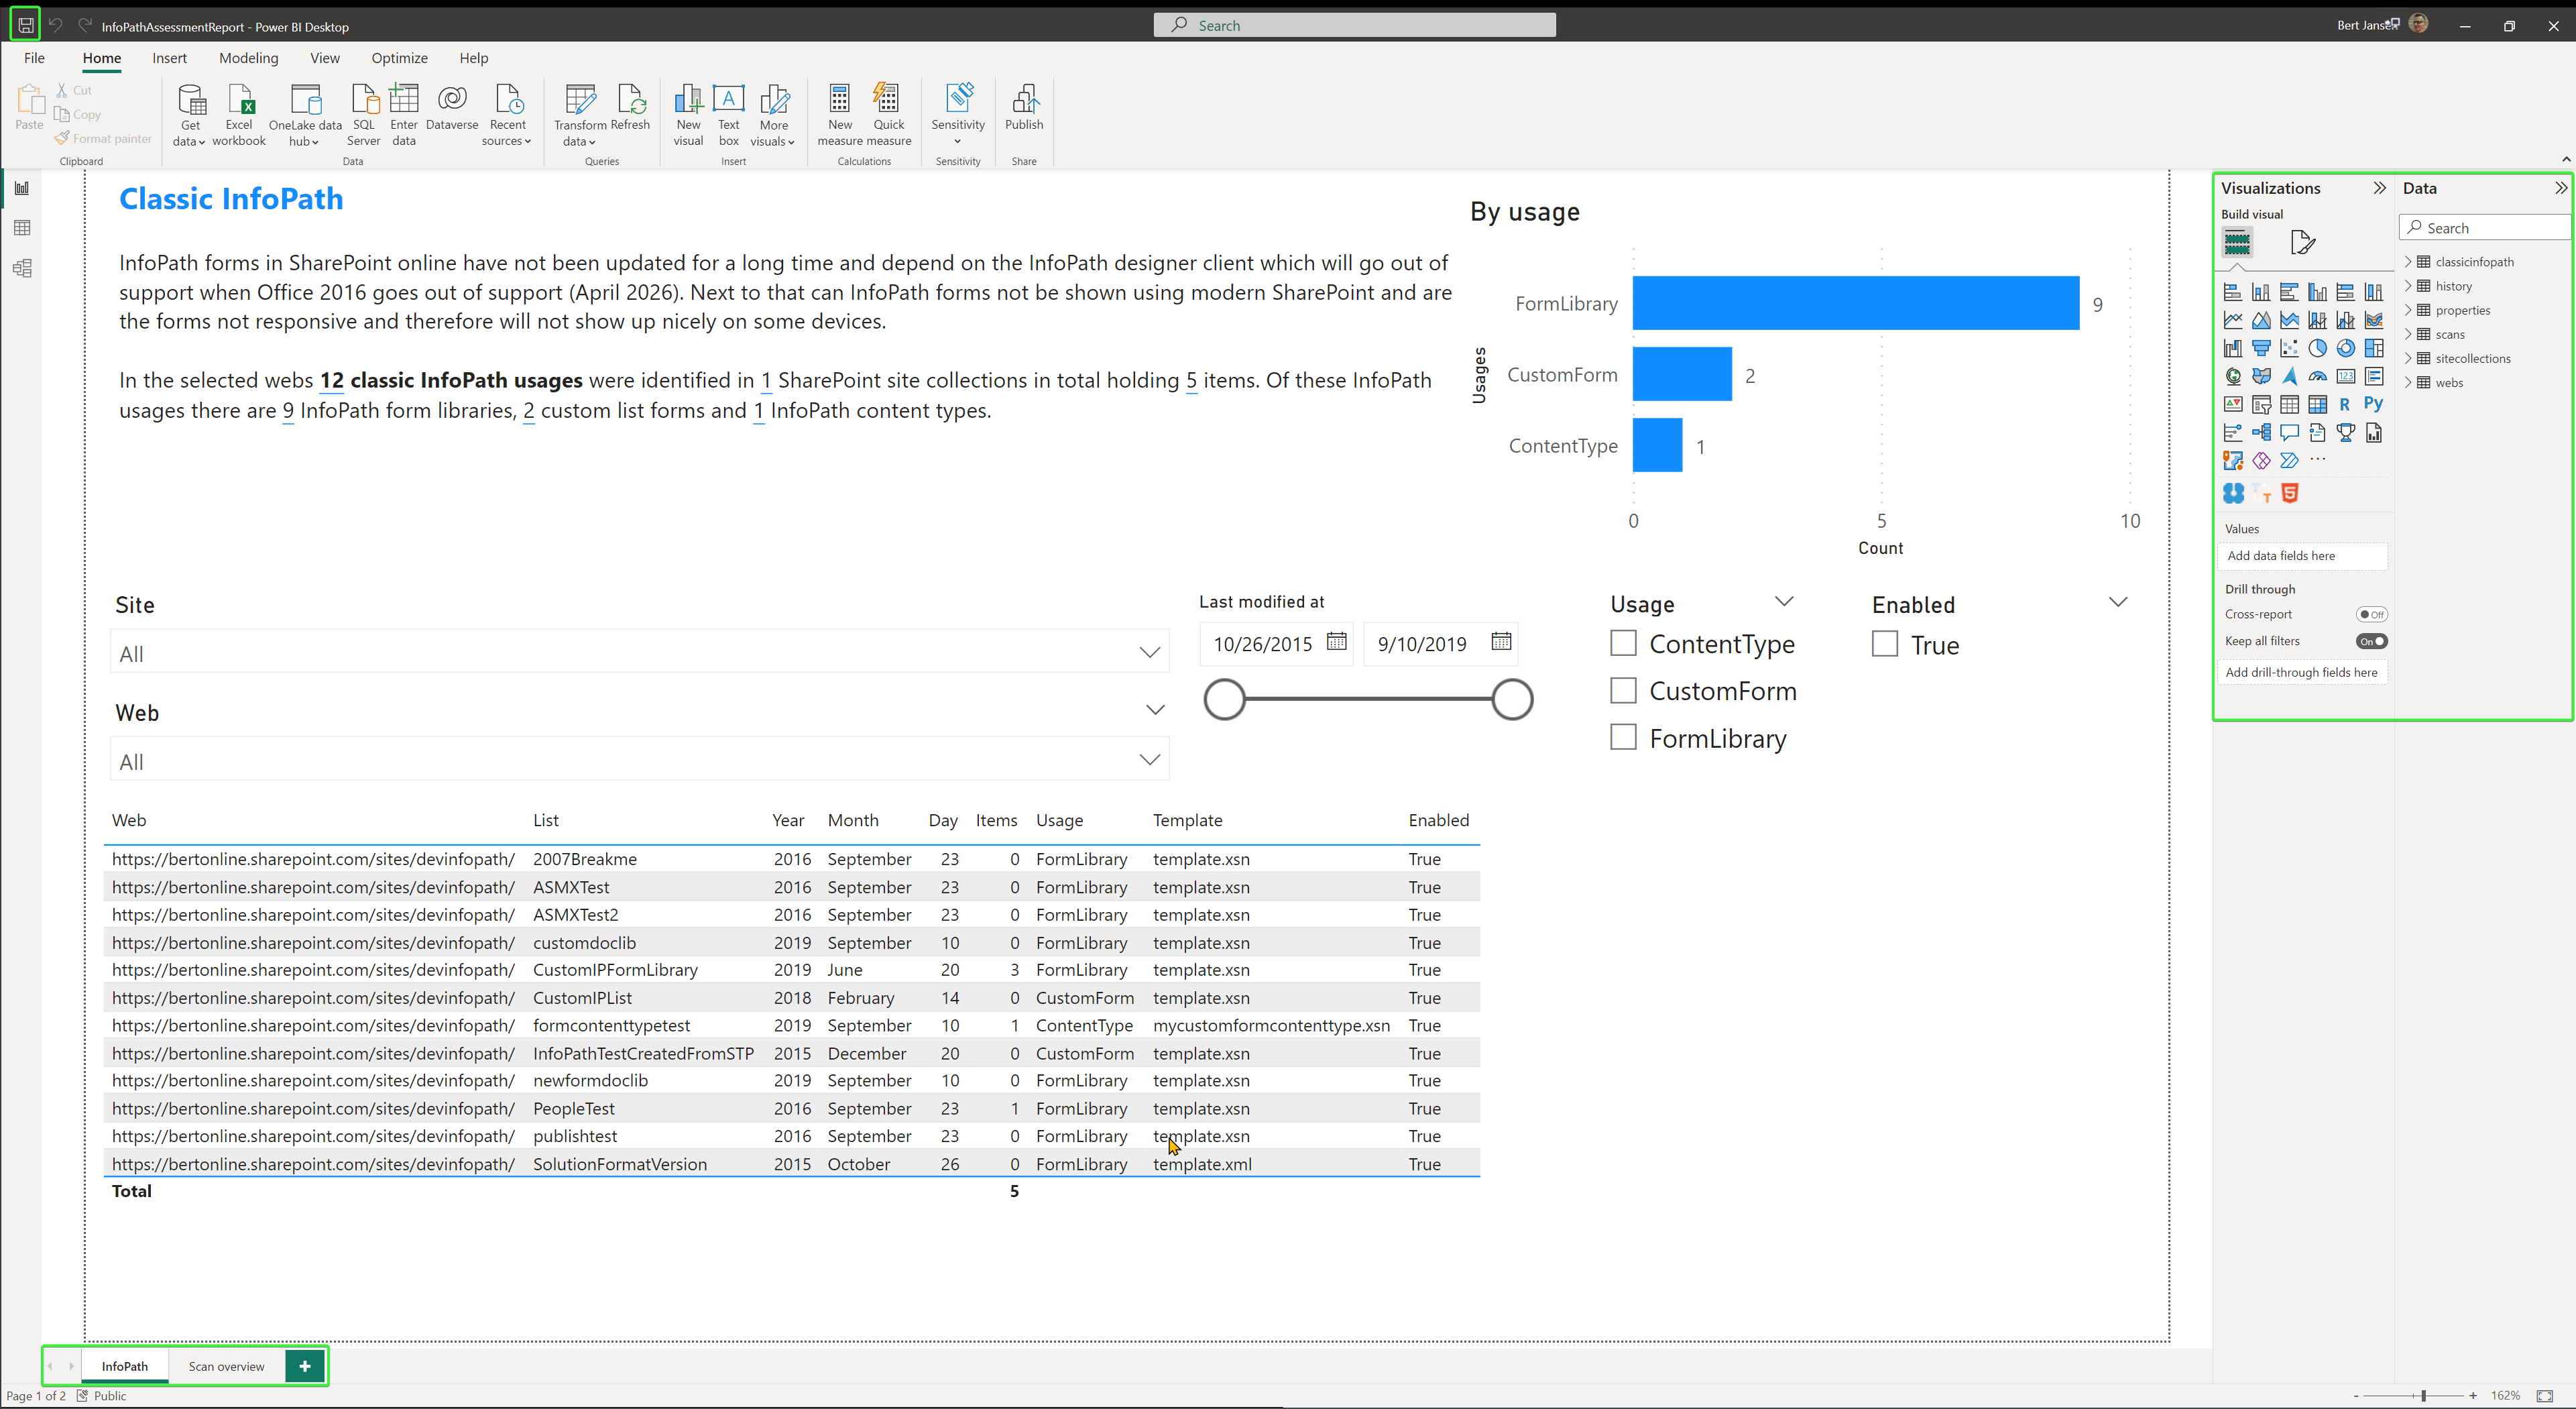Image resolution: width=2576 pixels, height=1409 pixels.
Task: Click the left handle of date slider
Action: coord(1224,699)
